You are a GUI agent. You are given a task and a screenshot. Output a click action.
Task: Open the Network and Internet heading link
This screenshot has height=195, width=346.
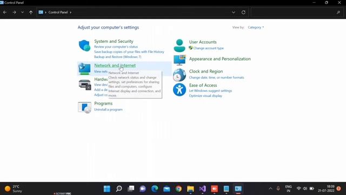(x=115, y=66)
